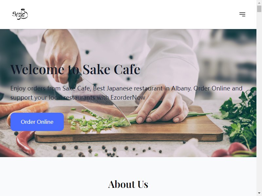Click the scrollbar down arrow

(259, 193)
